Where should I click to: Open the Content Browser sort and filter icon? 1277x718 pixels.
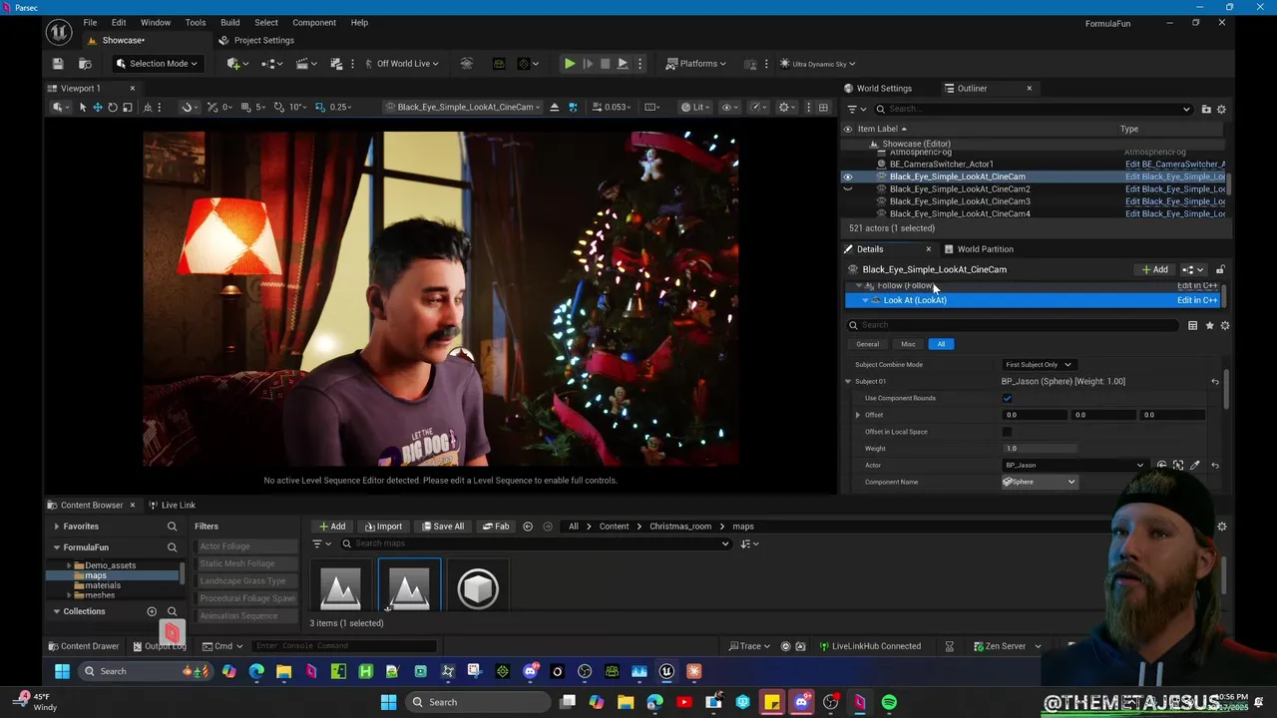click(749, 543)
